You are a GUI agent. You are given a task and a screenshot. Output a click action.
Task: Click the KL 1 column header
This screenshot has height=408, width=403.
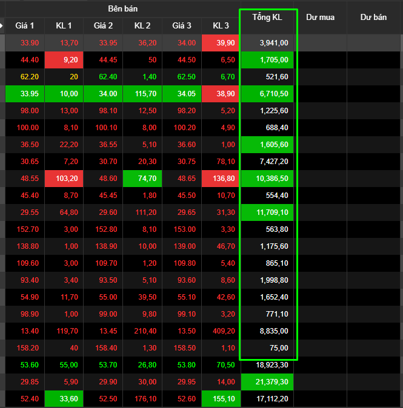click(64, 26)
